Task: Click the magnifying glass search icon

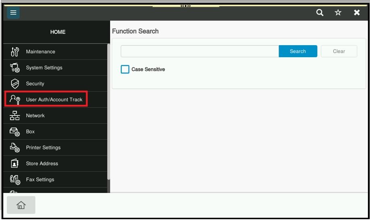Action: 320,12
